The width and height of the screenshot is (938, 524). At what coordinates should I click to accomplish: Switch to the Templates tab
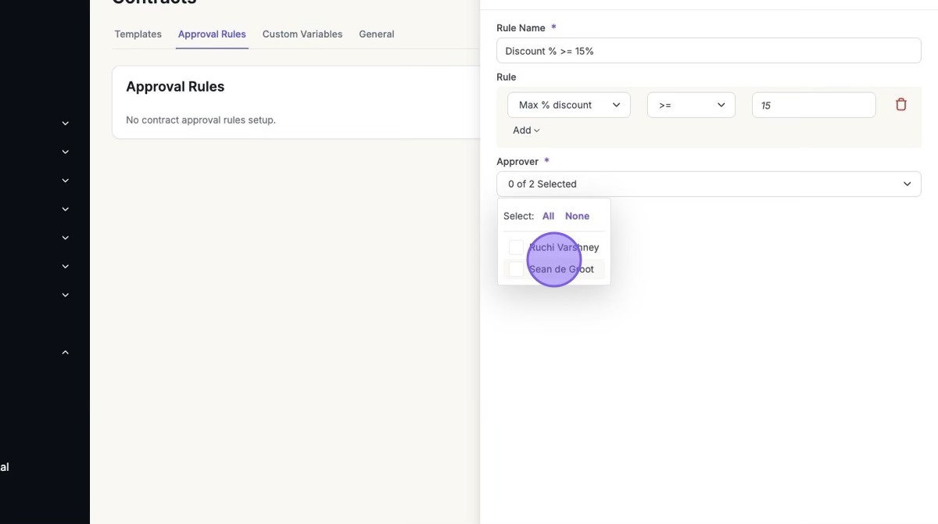[x=138, y=34]
